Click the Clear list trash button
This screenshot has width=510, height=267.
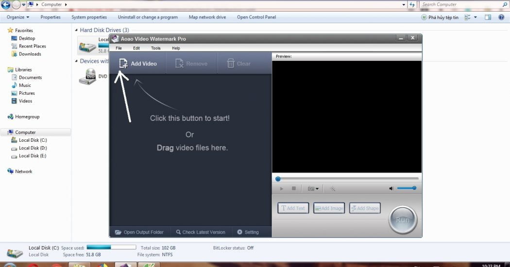[238, 64]
